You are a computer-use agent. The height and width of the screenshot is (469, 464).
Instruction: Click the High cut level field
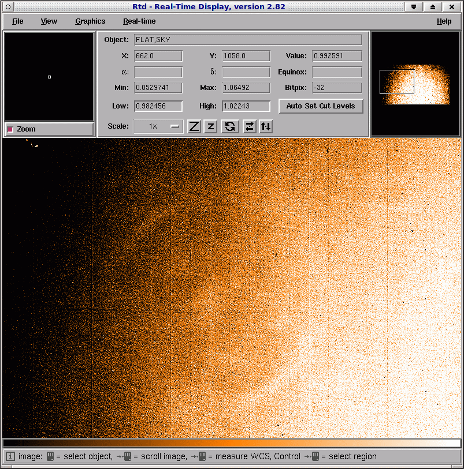pos(246,106)
